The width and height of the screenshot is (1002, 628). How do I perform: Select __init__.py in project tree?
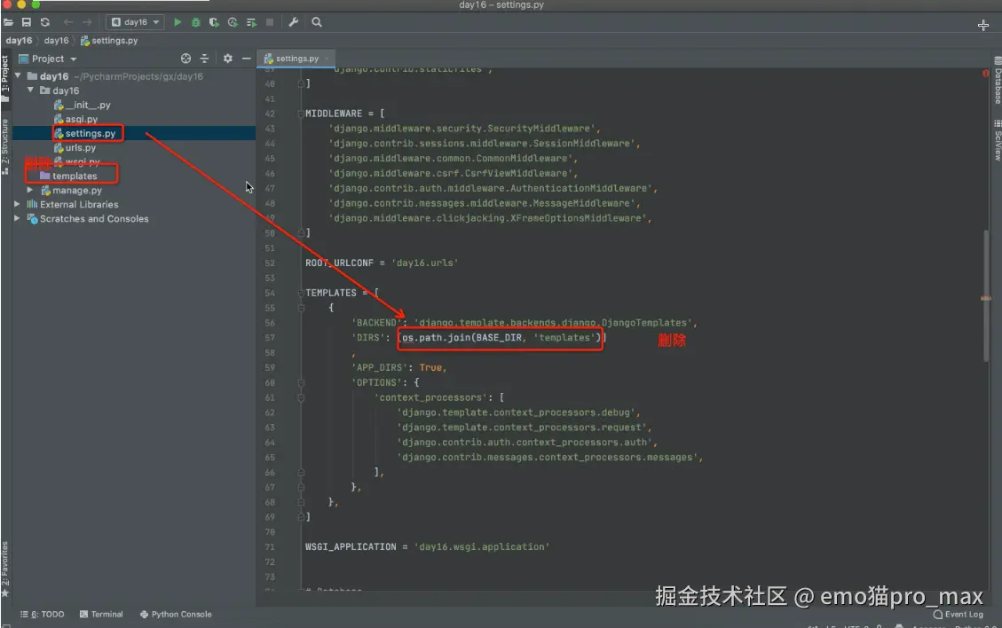click(83, 105)
